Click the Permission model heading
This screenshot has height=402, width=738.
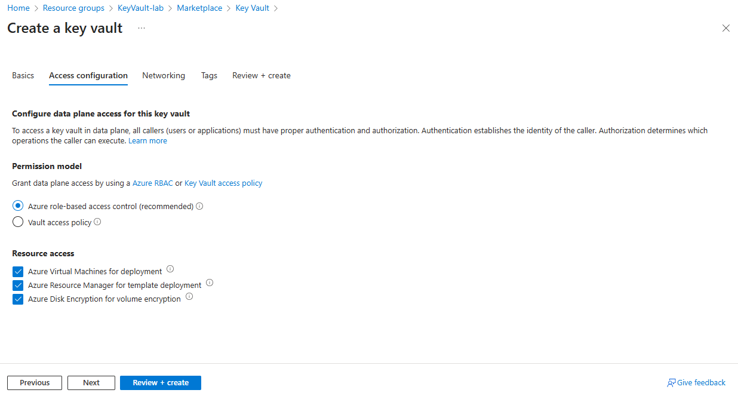tap(47, 166)
